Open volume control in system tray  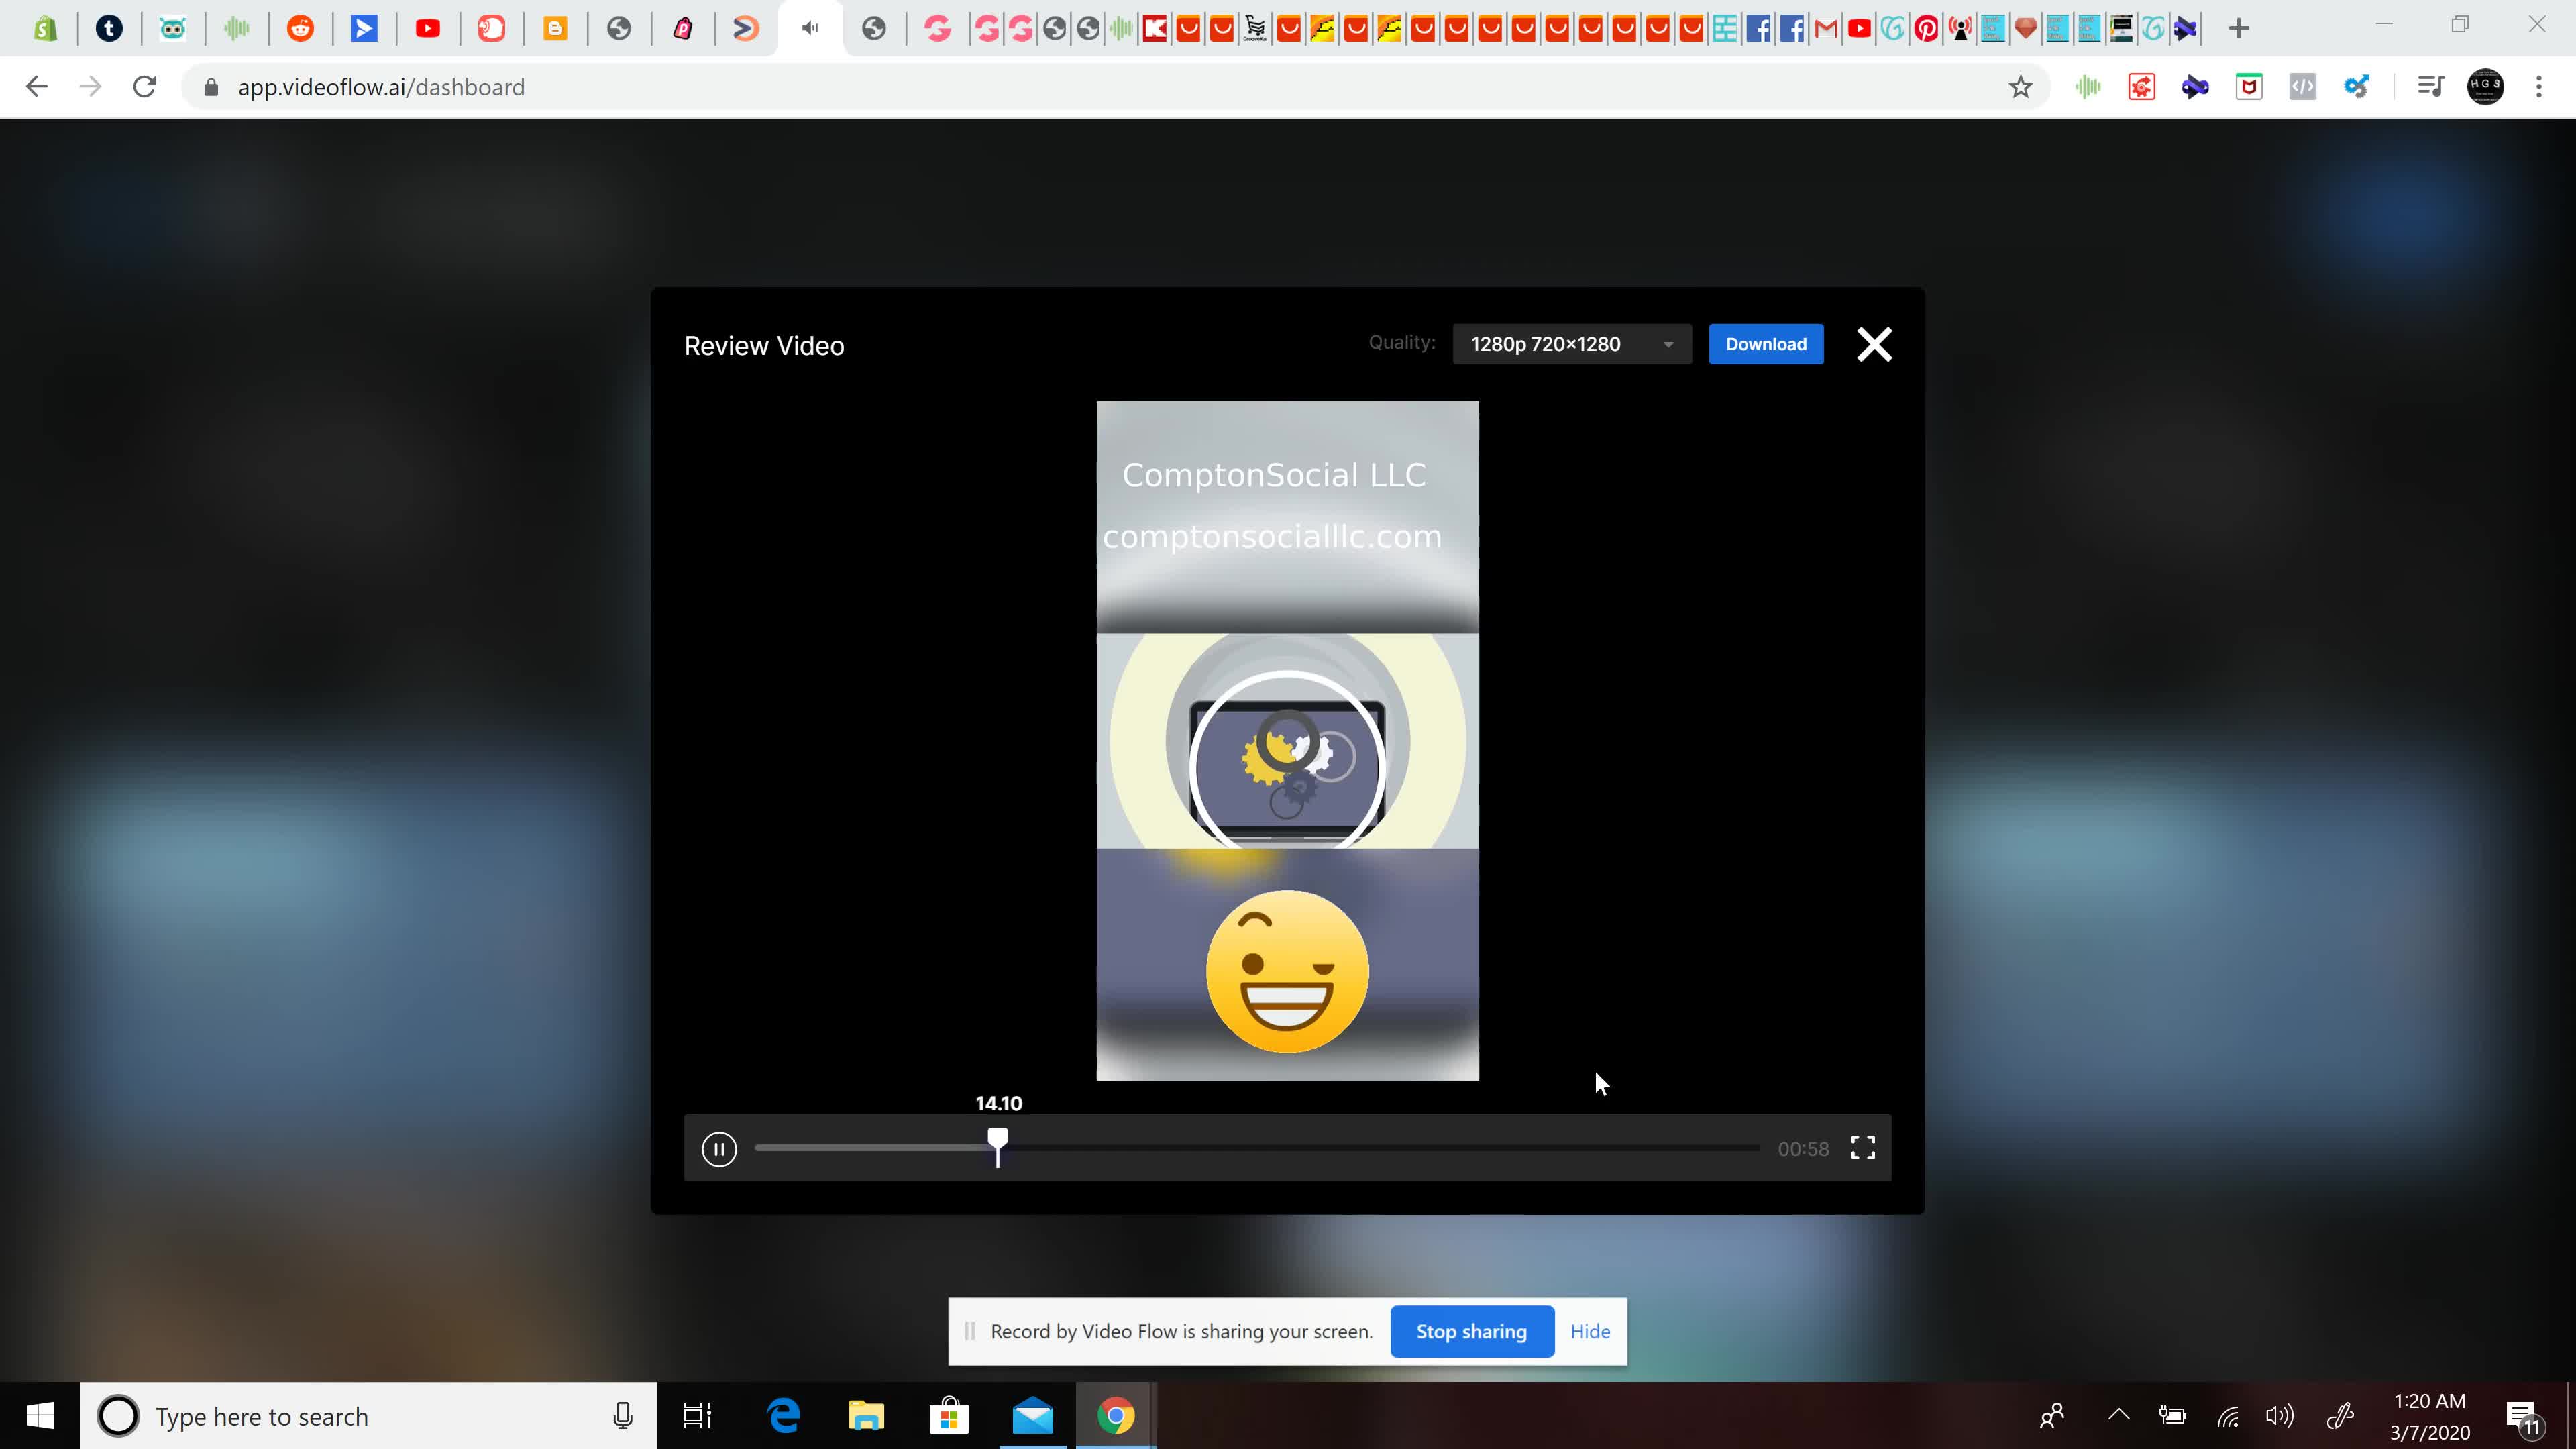pos(2280,1416)
